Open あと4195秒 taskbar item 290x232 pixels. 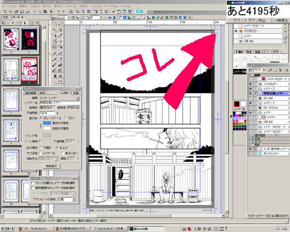point(146,229)
